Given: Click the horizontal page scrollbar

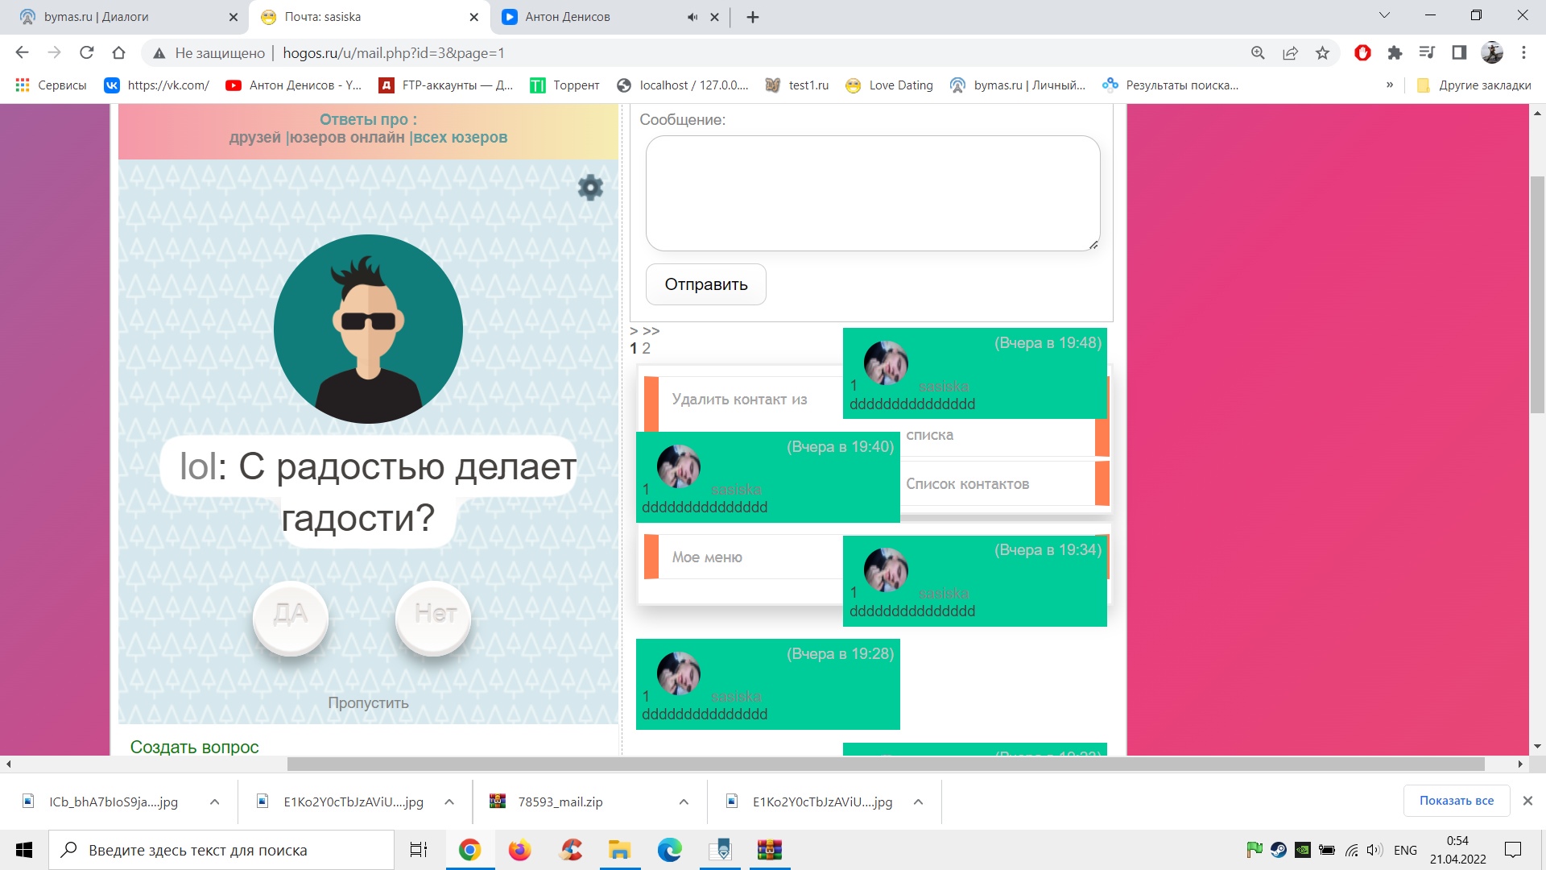Looking at the screenshot, I should [x=886, y=764].
